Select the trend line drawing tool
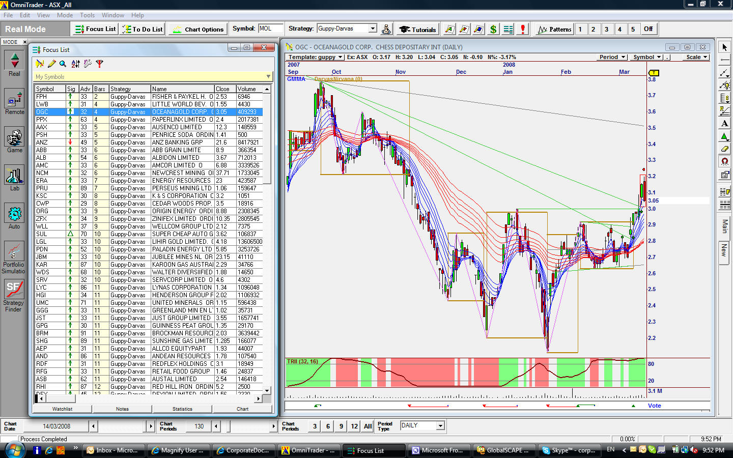This screenshot has height=458, width=733. point(724,73)
